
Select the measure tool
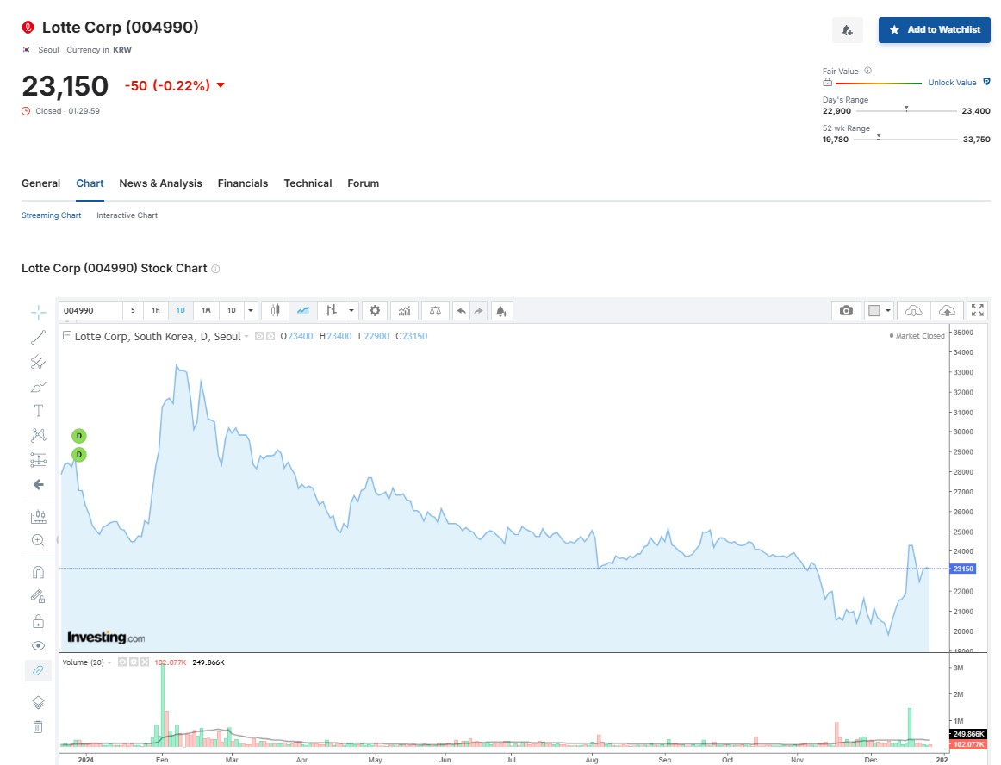[x=38, y=516]
